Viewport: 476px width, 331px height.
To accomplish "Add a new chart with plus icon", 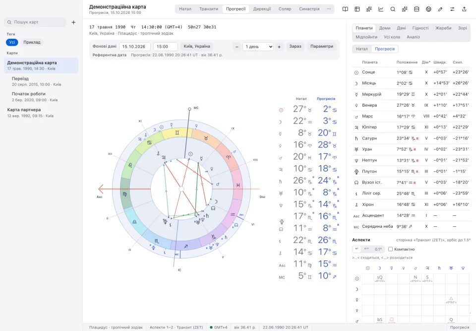I will 73,22.
